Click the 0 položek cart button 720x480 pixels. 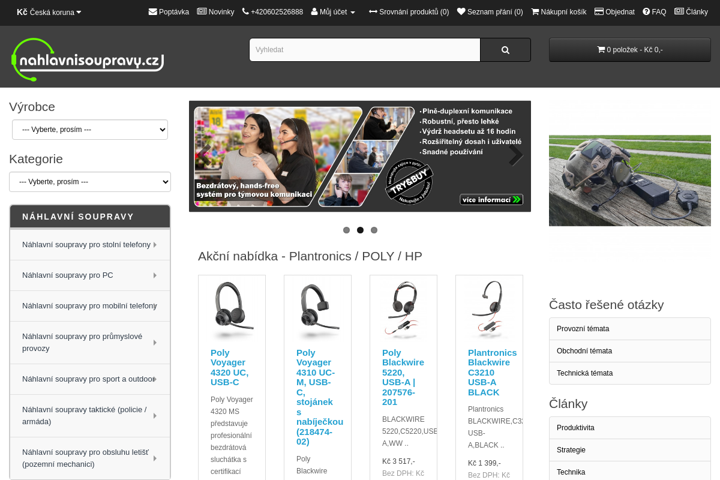point(630,50)
